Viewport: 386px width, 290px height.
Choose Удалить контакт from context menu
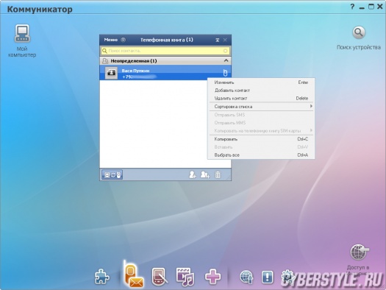tap(261, 98)
